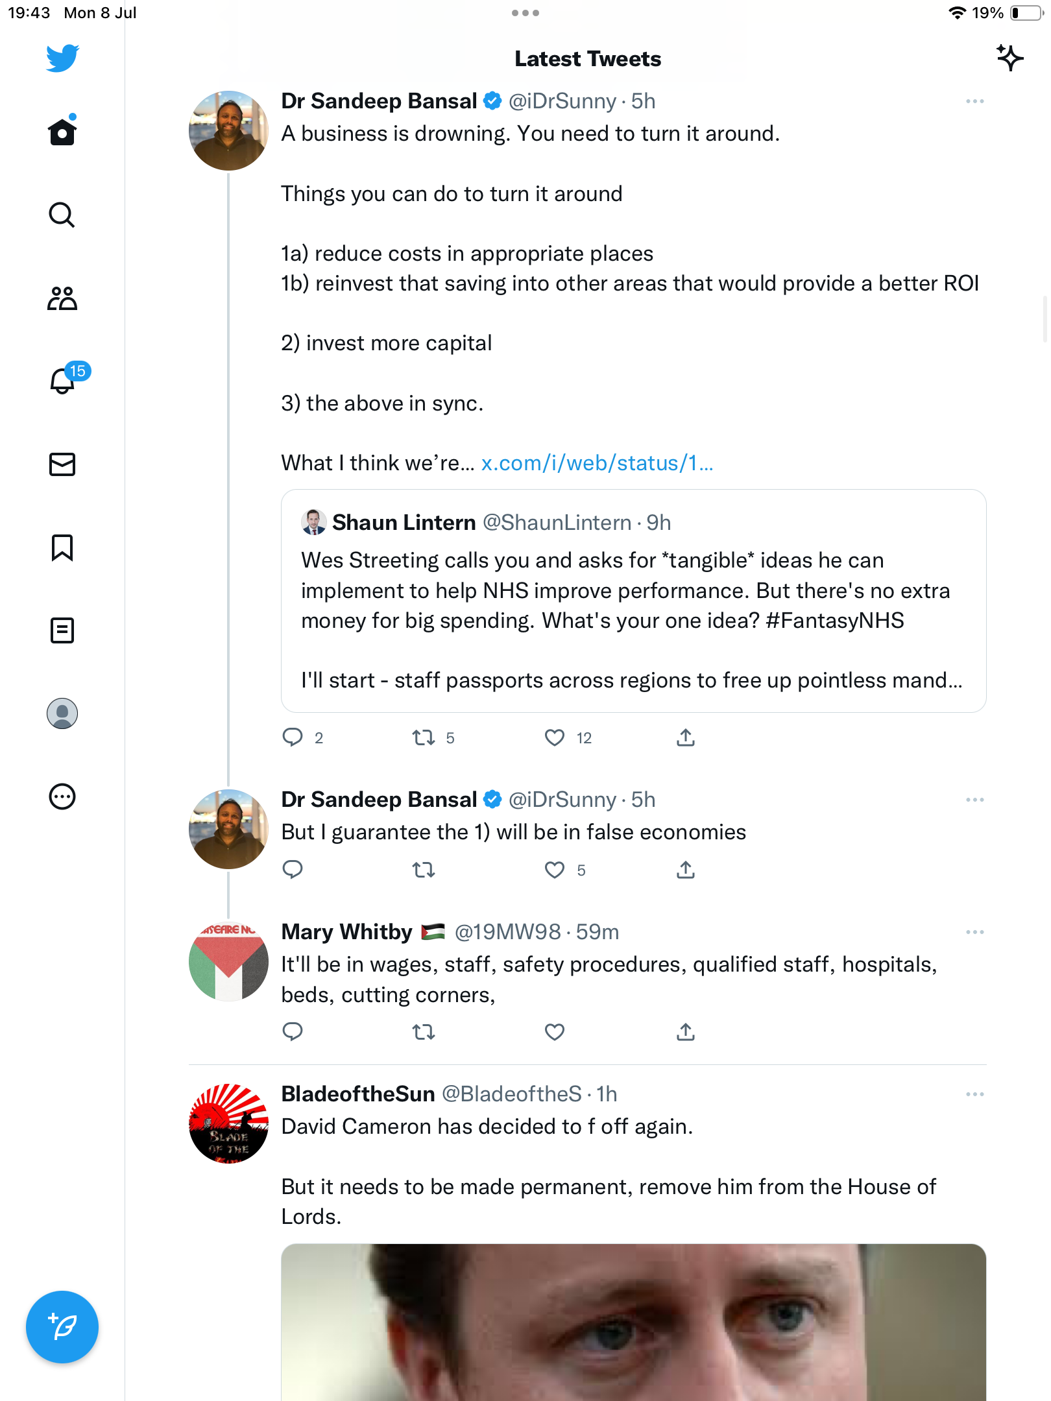Retweet Dr Sandeep Bansal's first tweet
1051x1401 pixels.
coord(424,737)
